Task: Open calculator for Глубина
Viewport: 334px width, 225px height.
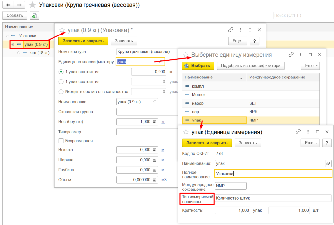Action: click(154, 170)
